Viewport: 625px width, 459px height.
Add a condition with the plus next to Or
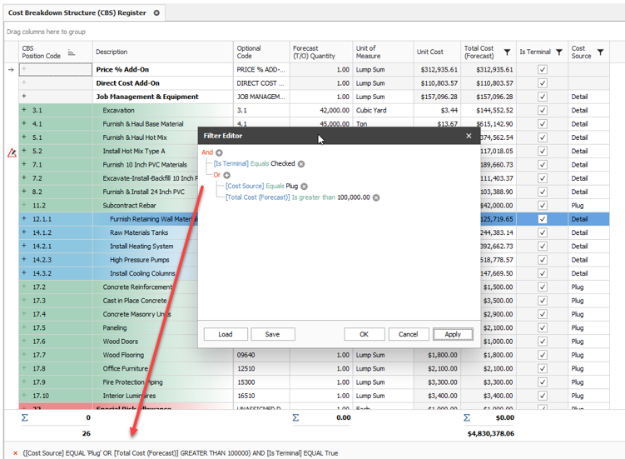click(226, 176)
